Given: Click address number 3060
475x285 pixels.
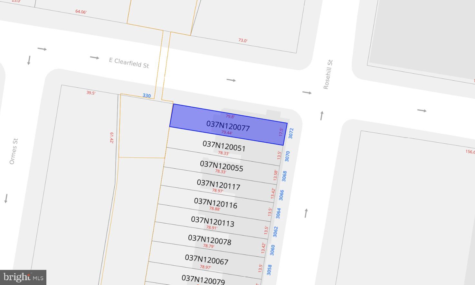Looking at the screenshot, I should [272, 250].
